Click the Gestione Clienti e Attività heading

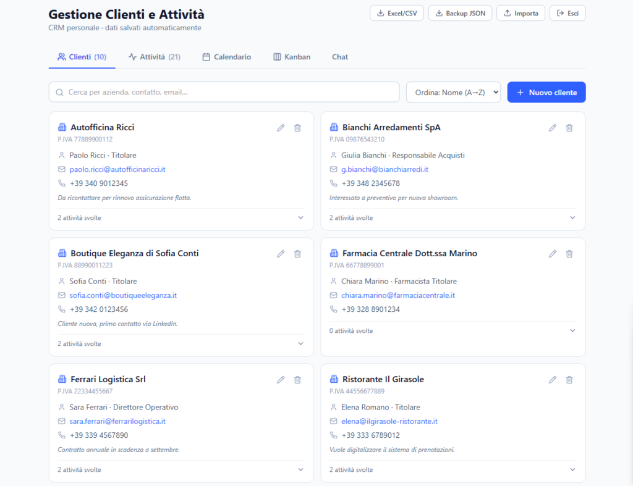(x=126, y=14)
